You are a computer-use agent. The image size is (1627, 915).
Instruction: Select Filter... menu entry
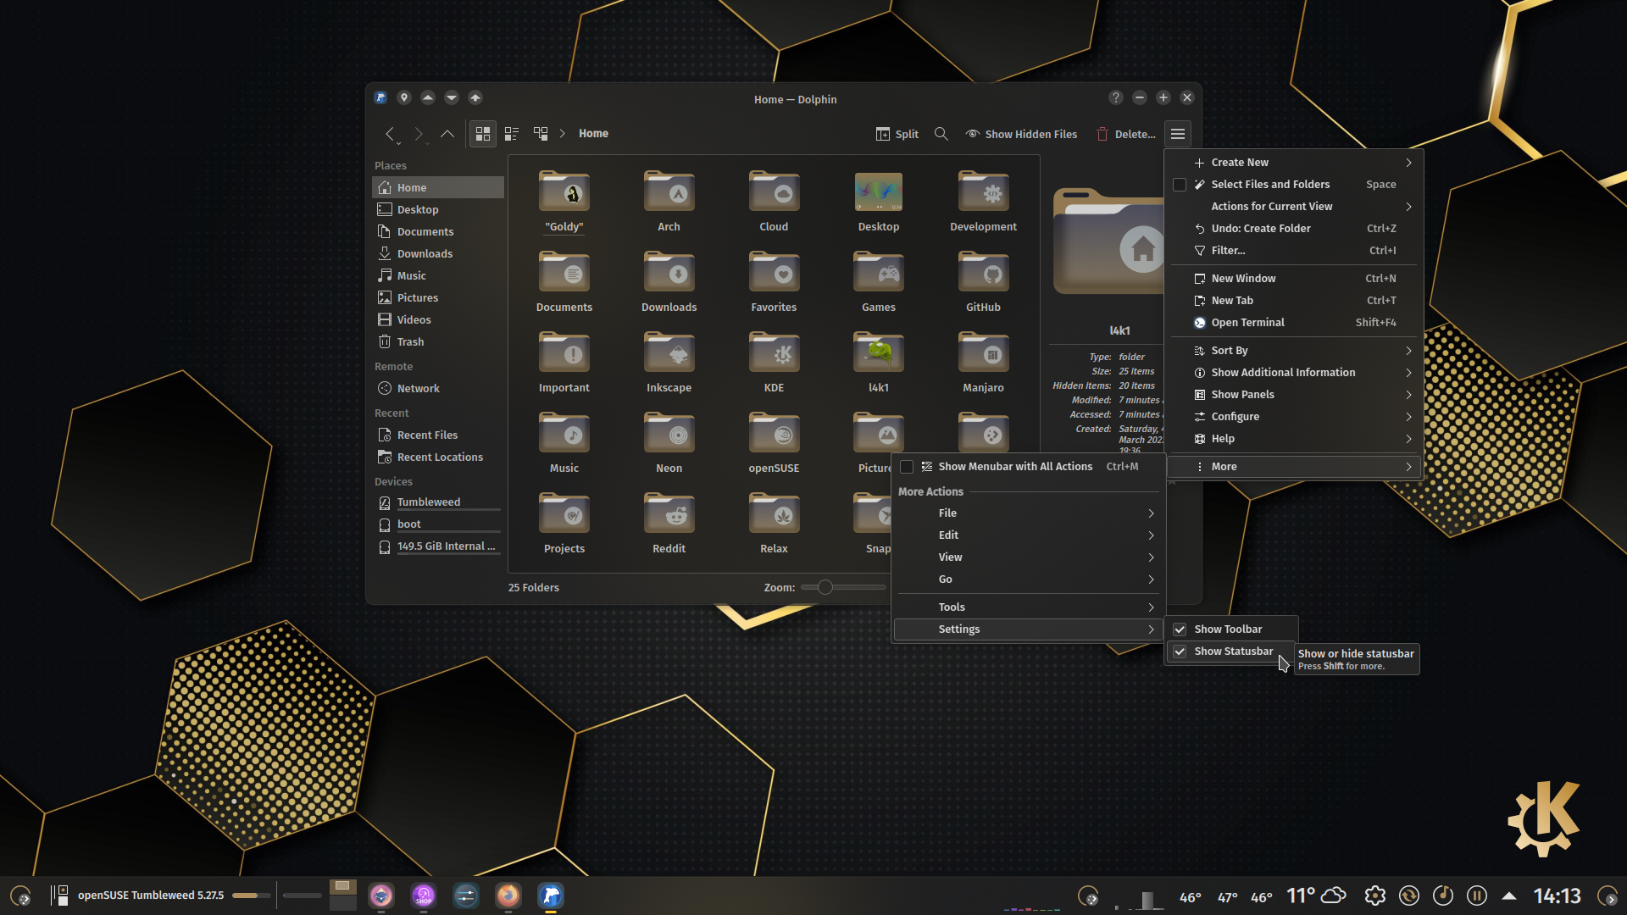pyautogui.click(x=1295, y=250)
